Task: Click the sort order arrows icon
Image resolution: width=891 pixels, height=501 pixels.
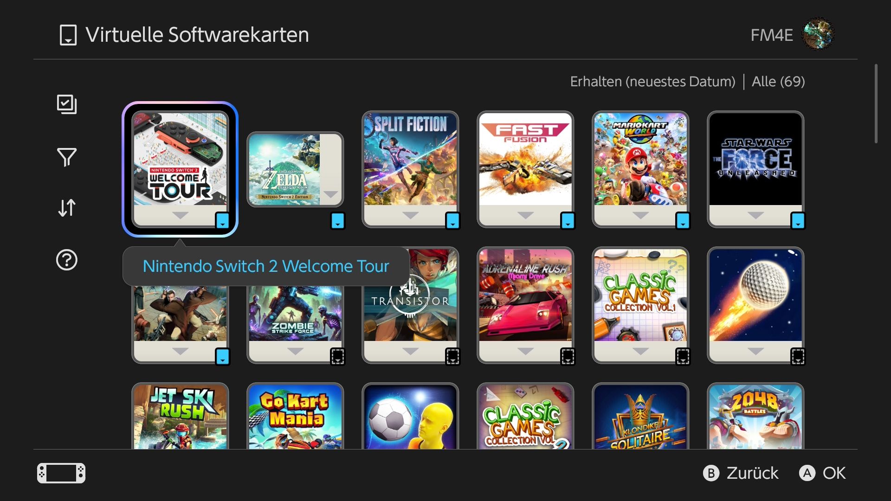Action: [67, 208]
